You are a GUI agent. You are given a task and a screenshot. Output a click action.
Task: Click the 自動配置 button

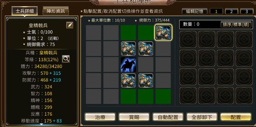[168, 117]
